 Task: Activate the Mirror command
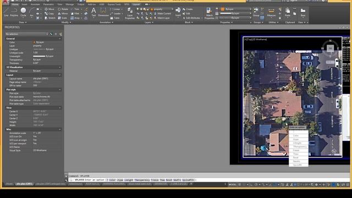pos(63,13)
